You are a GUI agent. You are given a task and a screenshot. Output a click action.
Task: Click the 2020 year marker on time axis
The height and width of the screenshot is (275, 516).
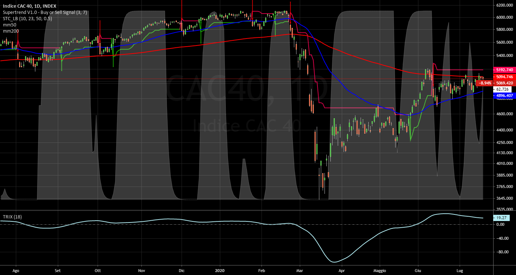tap(220, 271)
